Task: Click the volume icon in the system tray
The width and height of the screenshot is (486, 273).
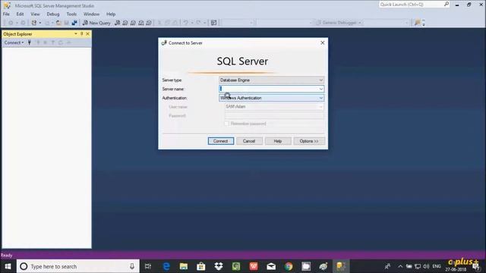Action: pyautogui.click(x=427, y=266)
